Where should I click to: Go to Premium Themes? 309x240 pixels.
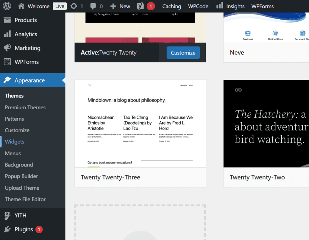[x=25, y=108]
